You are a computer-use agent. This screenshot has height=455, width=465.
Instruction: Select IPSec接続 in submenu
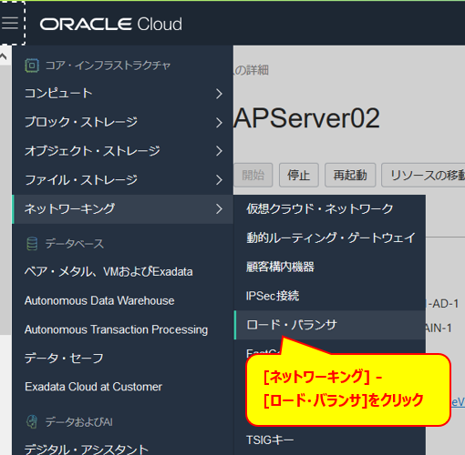[329, 296]
